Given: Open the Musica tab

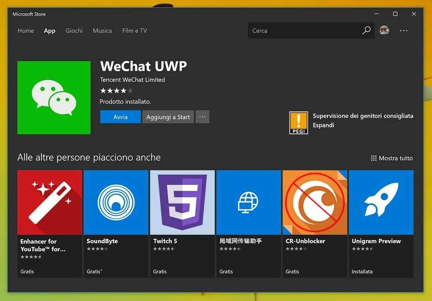Looking at the screenshot, I should 102,31.
